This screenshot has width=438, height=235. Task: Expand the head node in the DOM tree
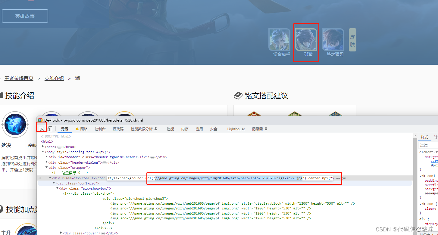tap(43, 147)
